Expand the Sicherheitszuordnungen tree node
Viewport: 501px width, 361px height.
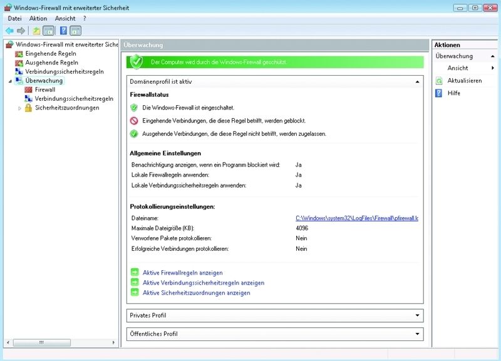[x=19, y=108]
